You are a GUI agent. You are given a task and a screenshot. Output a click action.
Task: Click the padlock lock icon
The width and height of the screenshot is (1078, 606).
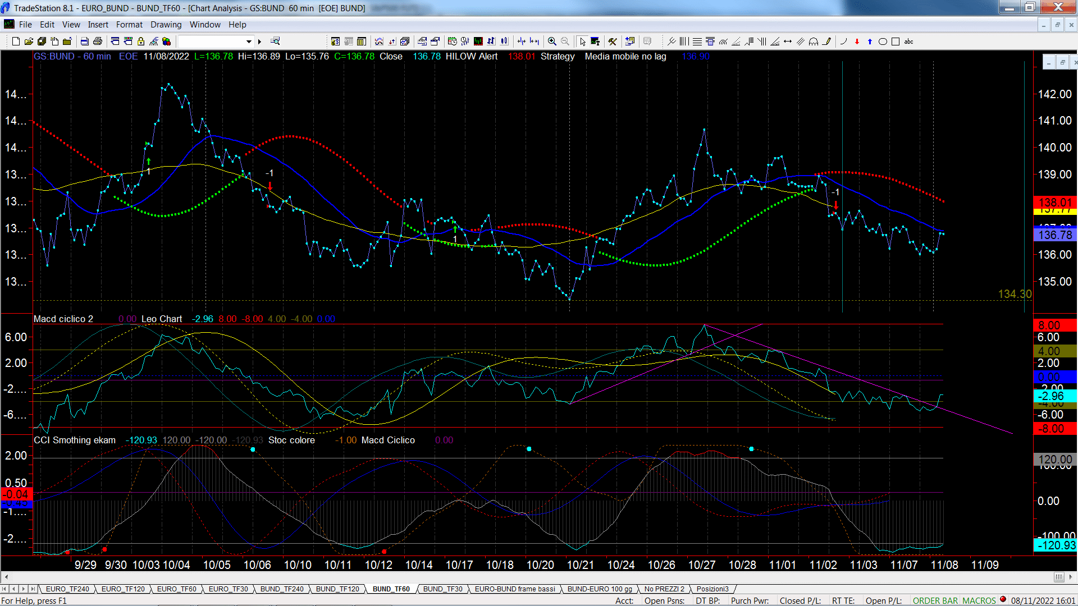tap(141, 41)
